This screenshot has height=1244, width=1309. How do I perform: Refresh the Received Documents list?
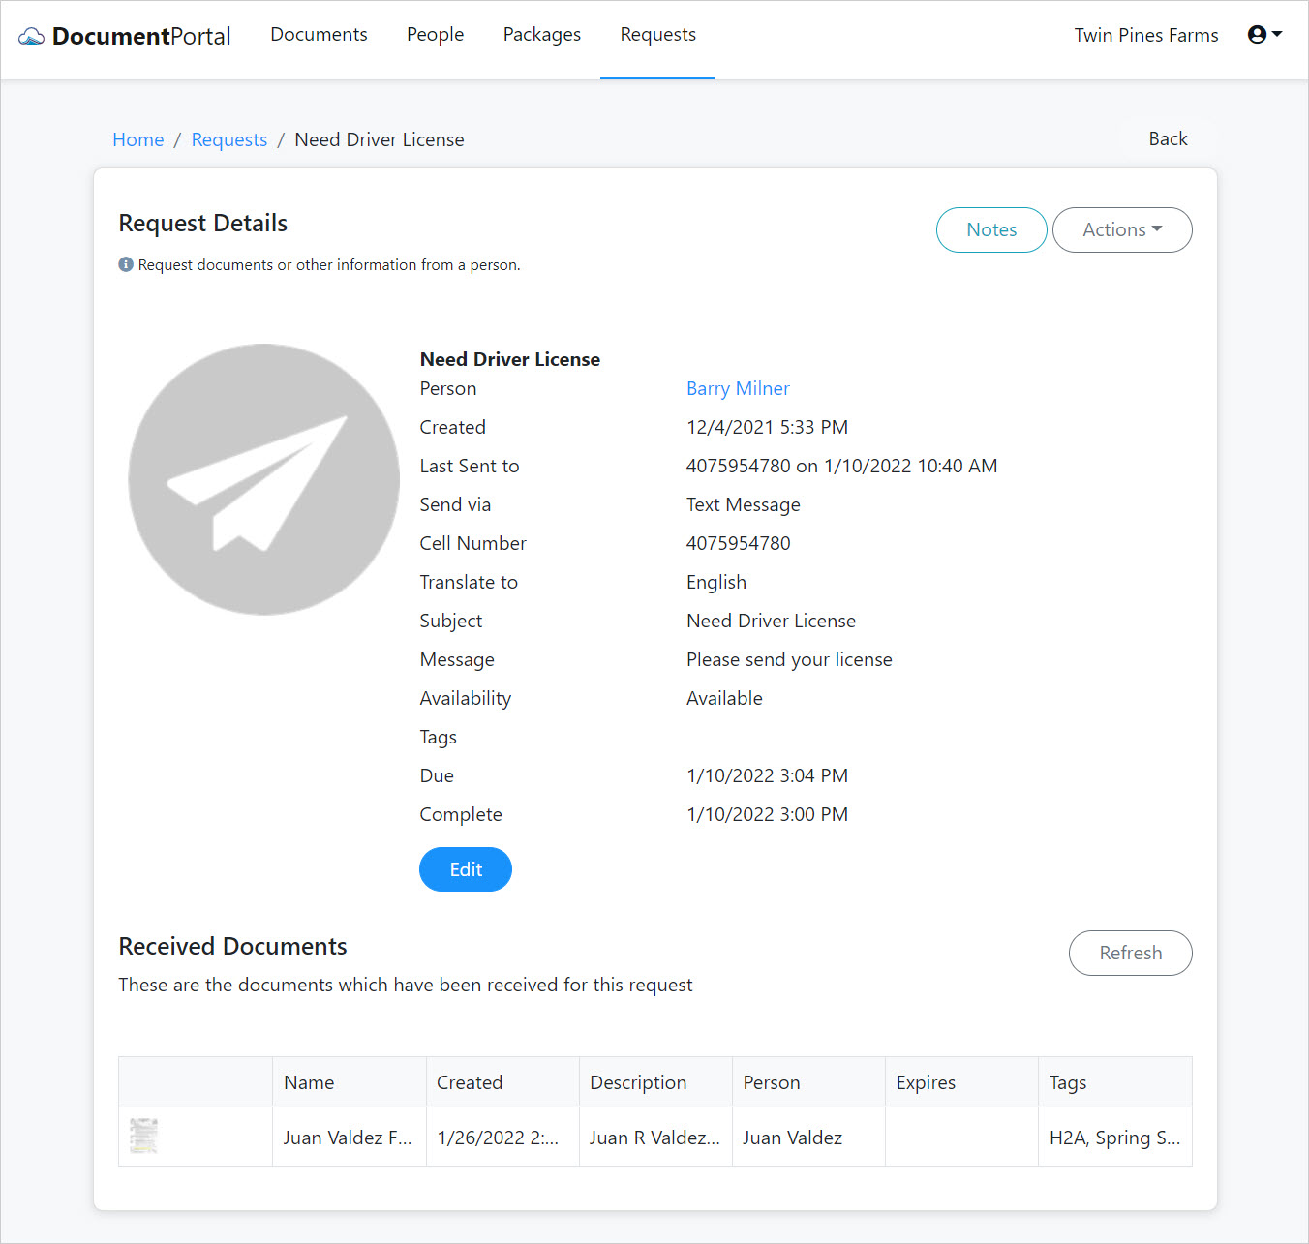point(1130,953)
